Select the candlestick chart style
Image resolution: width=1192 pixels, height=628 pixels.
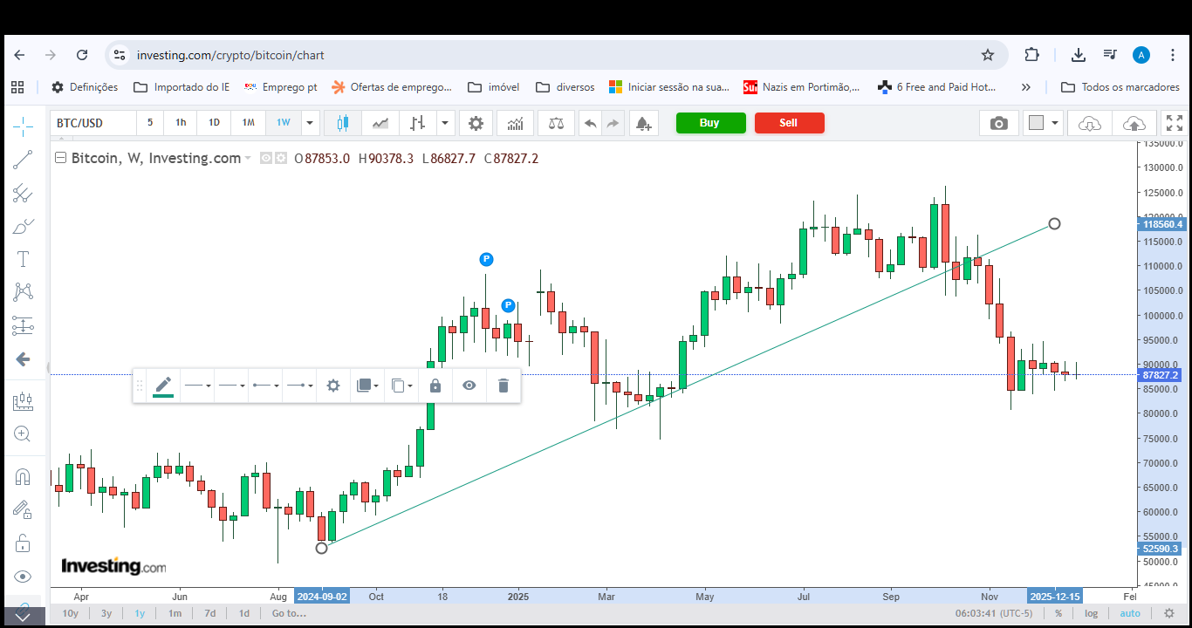(343, 123)
